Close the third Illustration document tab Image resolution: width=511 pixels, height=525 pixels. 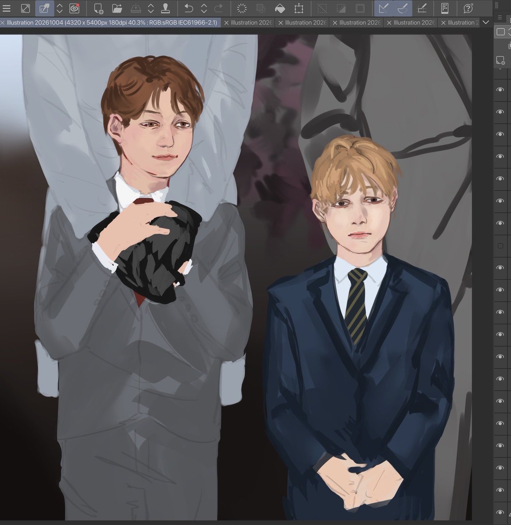(280, 22)
